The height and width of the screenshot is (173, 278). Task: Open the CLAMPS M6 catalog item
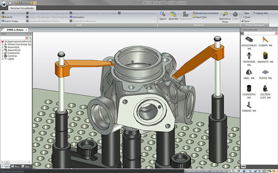[x=265, y=39]
